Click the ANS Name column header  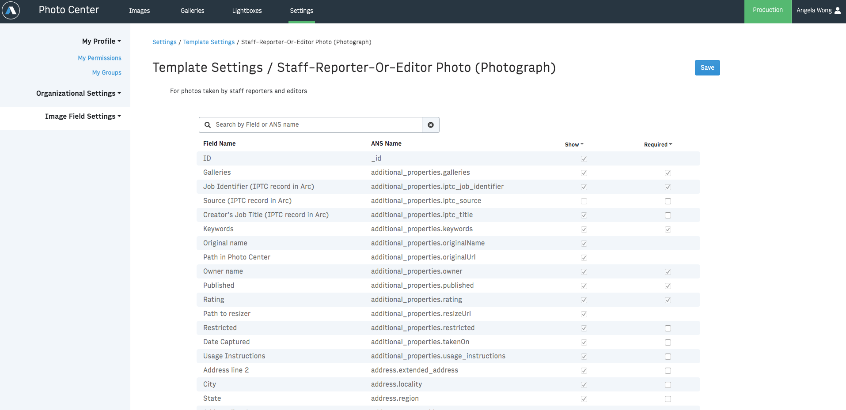point(386,143)
